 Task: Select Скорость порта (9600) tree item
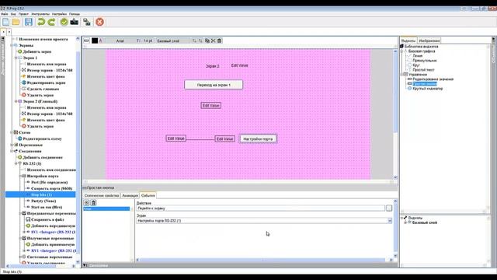52,188
